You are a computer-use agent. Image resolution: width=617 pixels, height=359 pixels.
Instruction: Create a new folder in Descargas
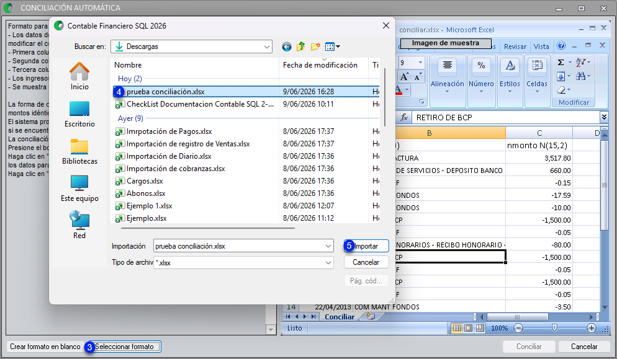pyautogui.click(x=315, y=47)
